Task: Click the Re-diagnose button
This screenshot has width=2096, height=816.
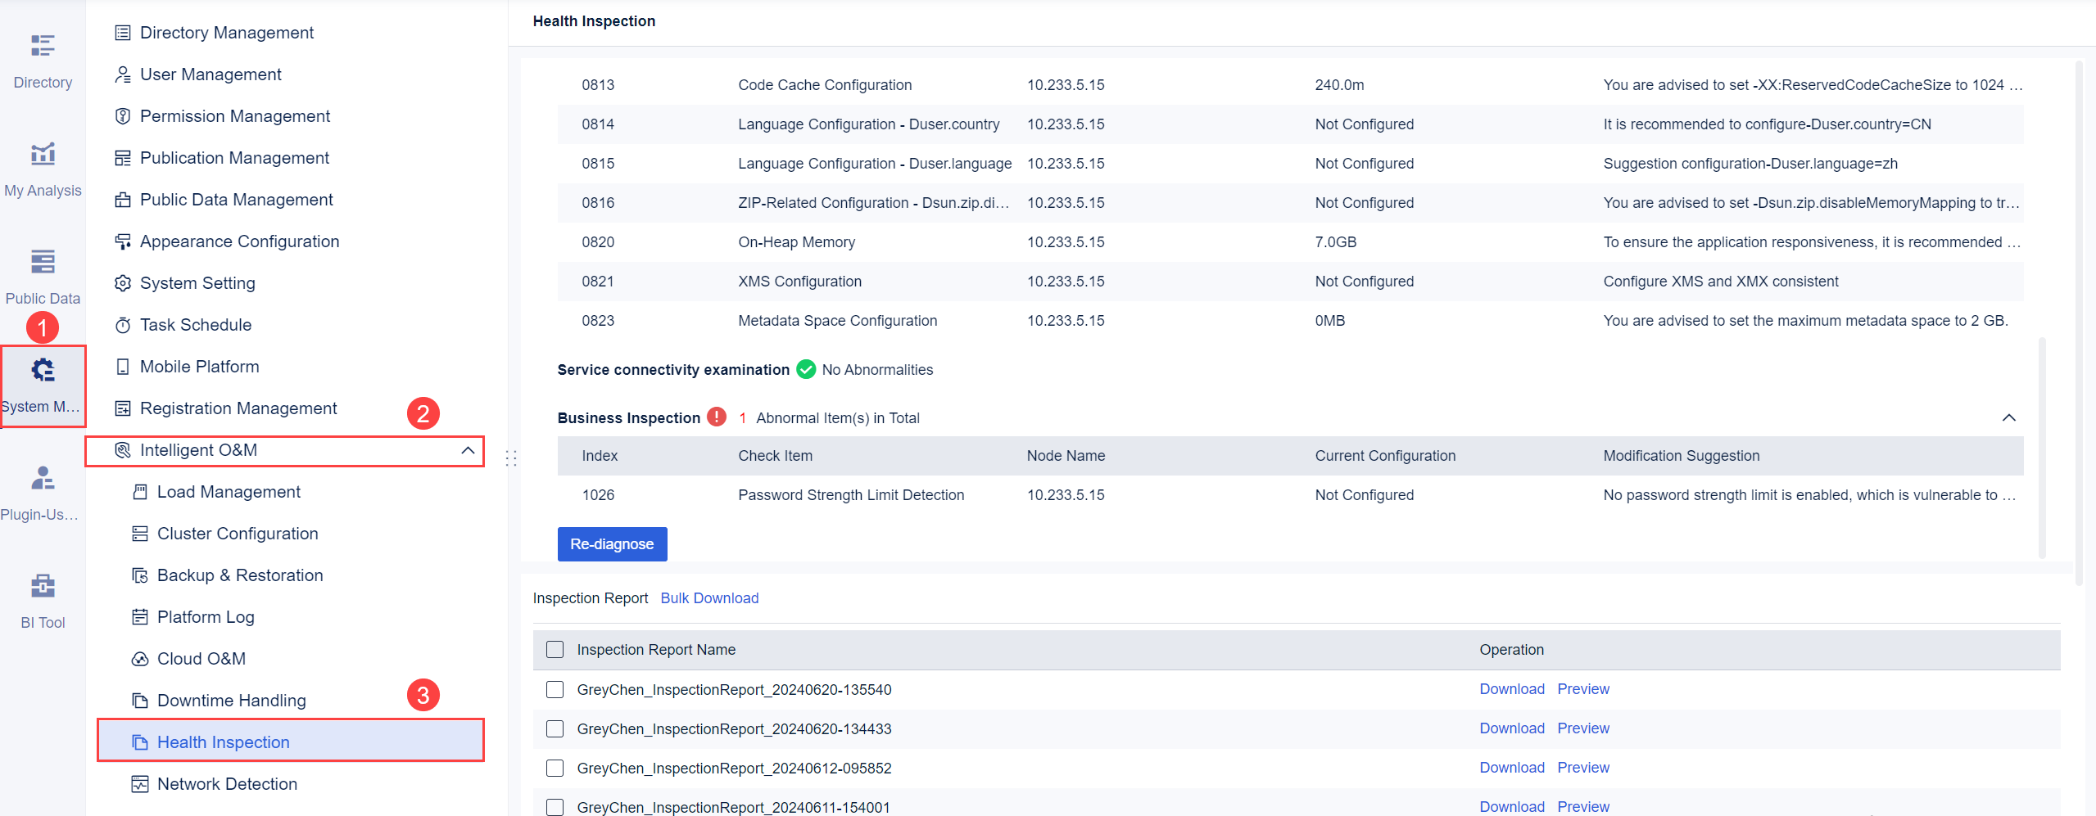Action: click(612, 544)
